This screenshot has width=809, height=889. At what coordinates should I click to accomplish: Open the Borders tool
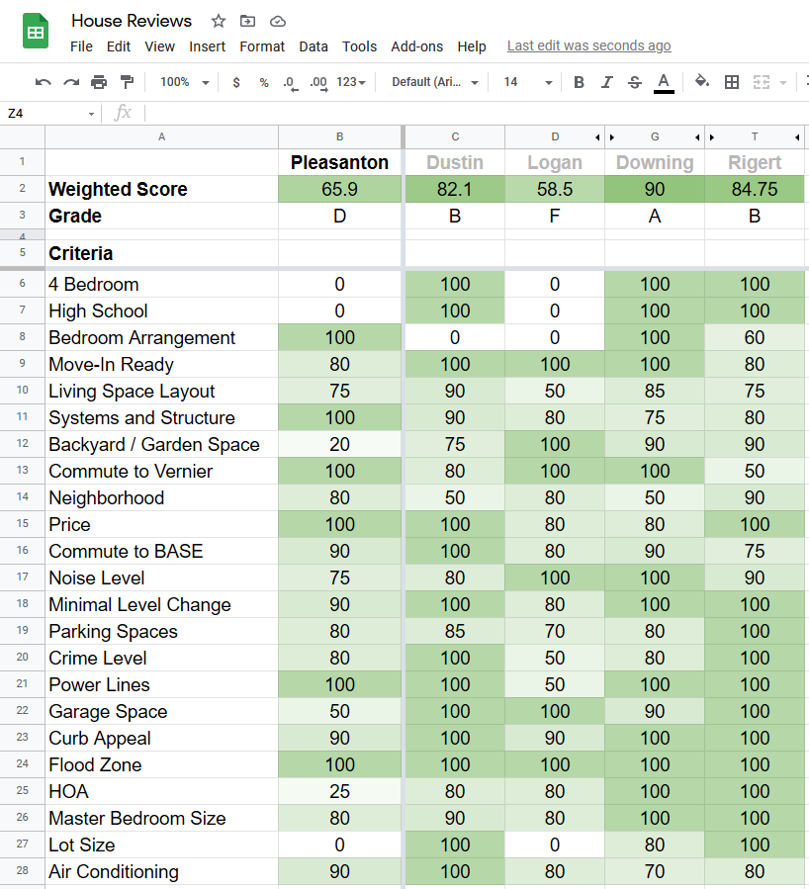[x=732, y=82]
